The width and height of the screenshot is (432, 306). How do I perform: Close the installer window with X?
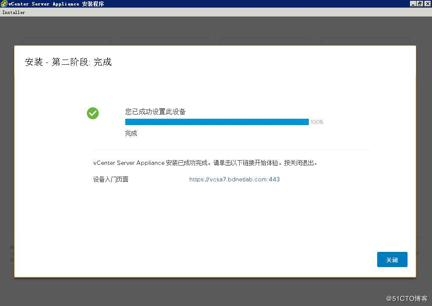(x=427, y=3)
